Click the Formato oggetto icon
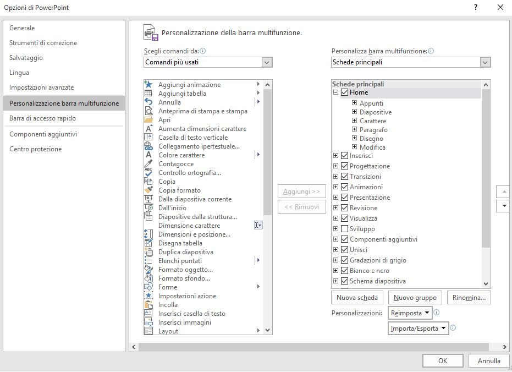 click(148, 270)
